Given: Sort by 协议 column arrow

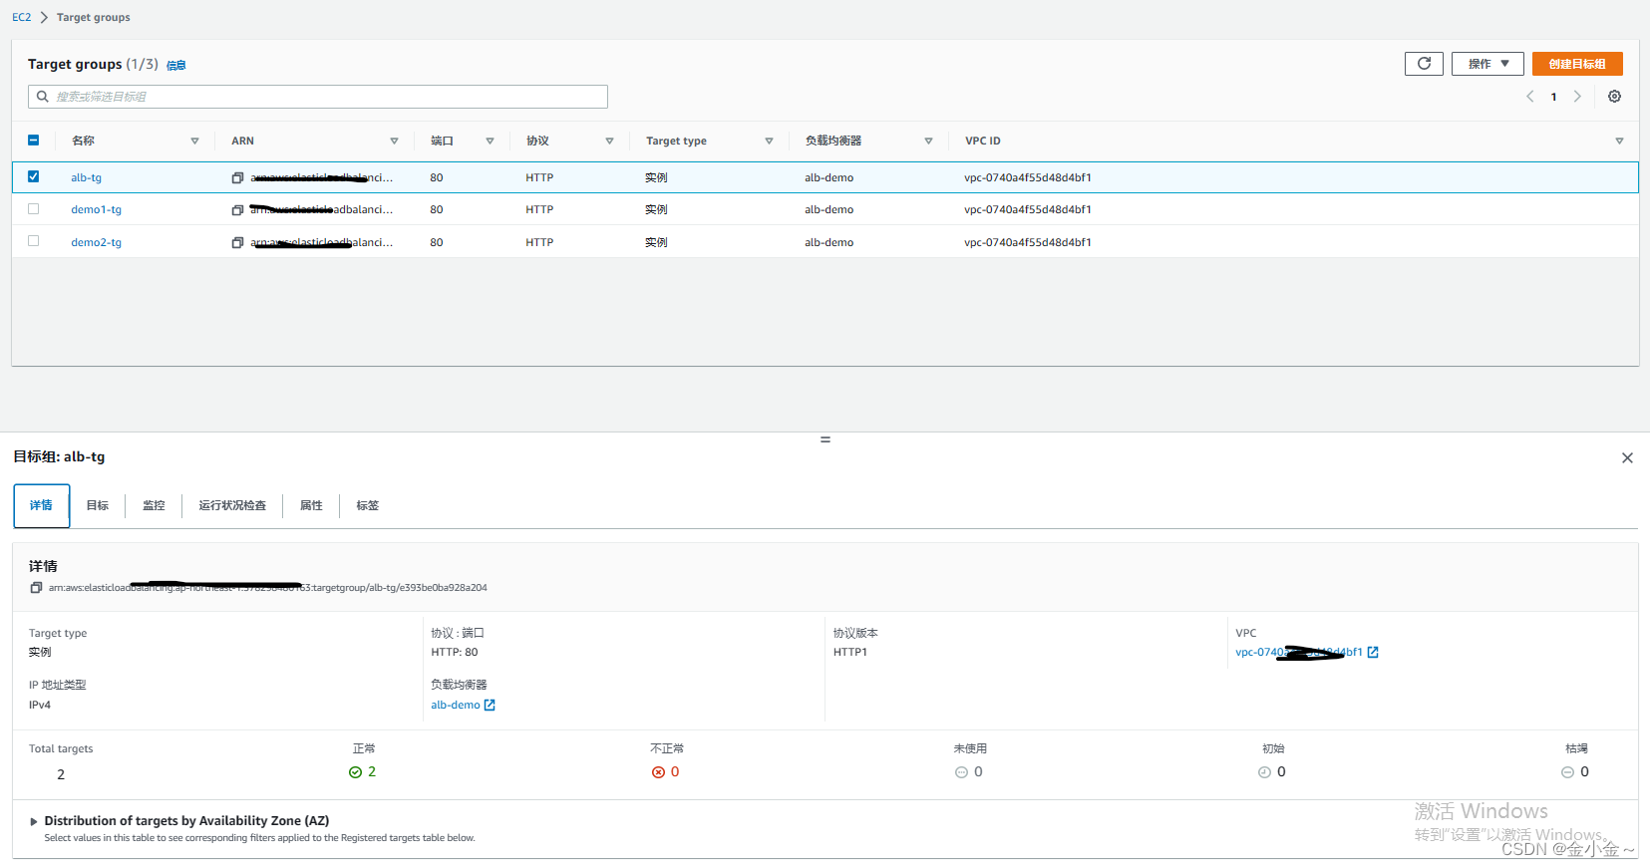Looking at the screenshot, I should (609, 142).
